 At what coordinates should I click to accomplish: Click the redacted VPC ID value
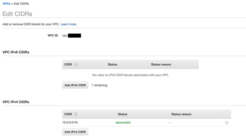(x=74, y=36)
